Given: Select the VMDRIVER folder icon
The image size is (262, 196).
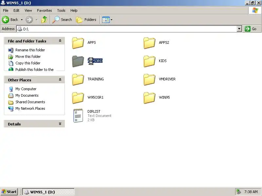Looking at the screenshot, I should [149, 79].
